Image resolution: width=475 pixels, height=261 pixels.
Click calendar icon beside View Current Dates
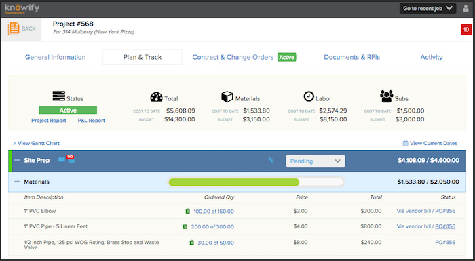coord(405,143)
